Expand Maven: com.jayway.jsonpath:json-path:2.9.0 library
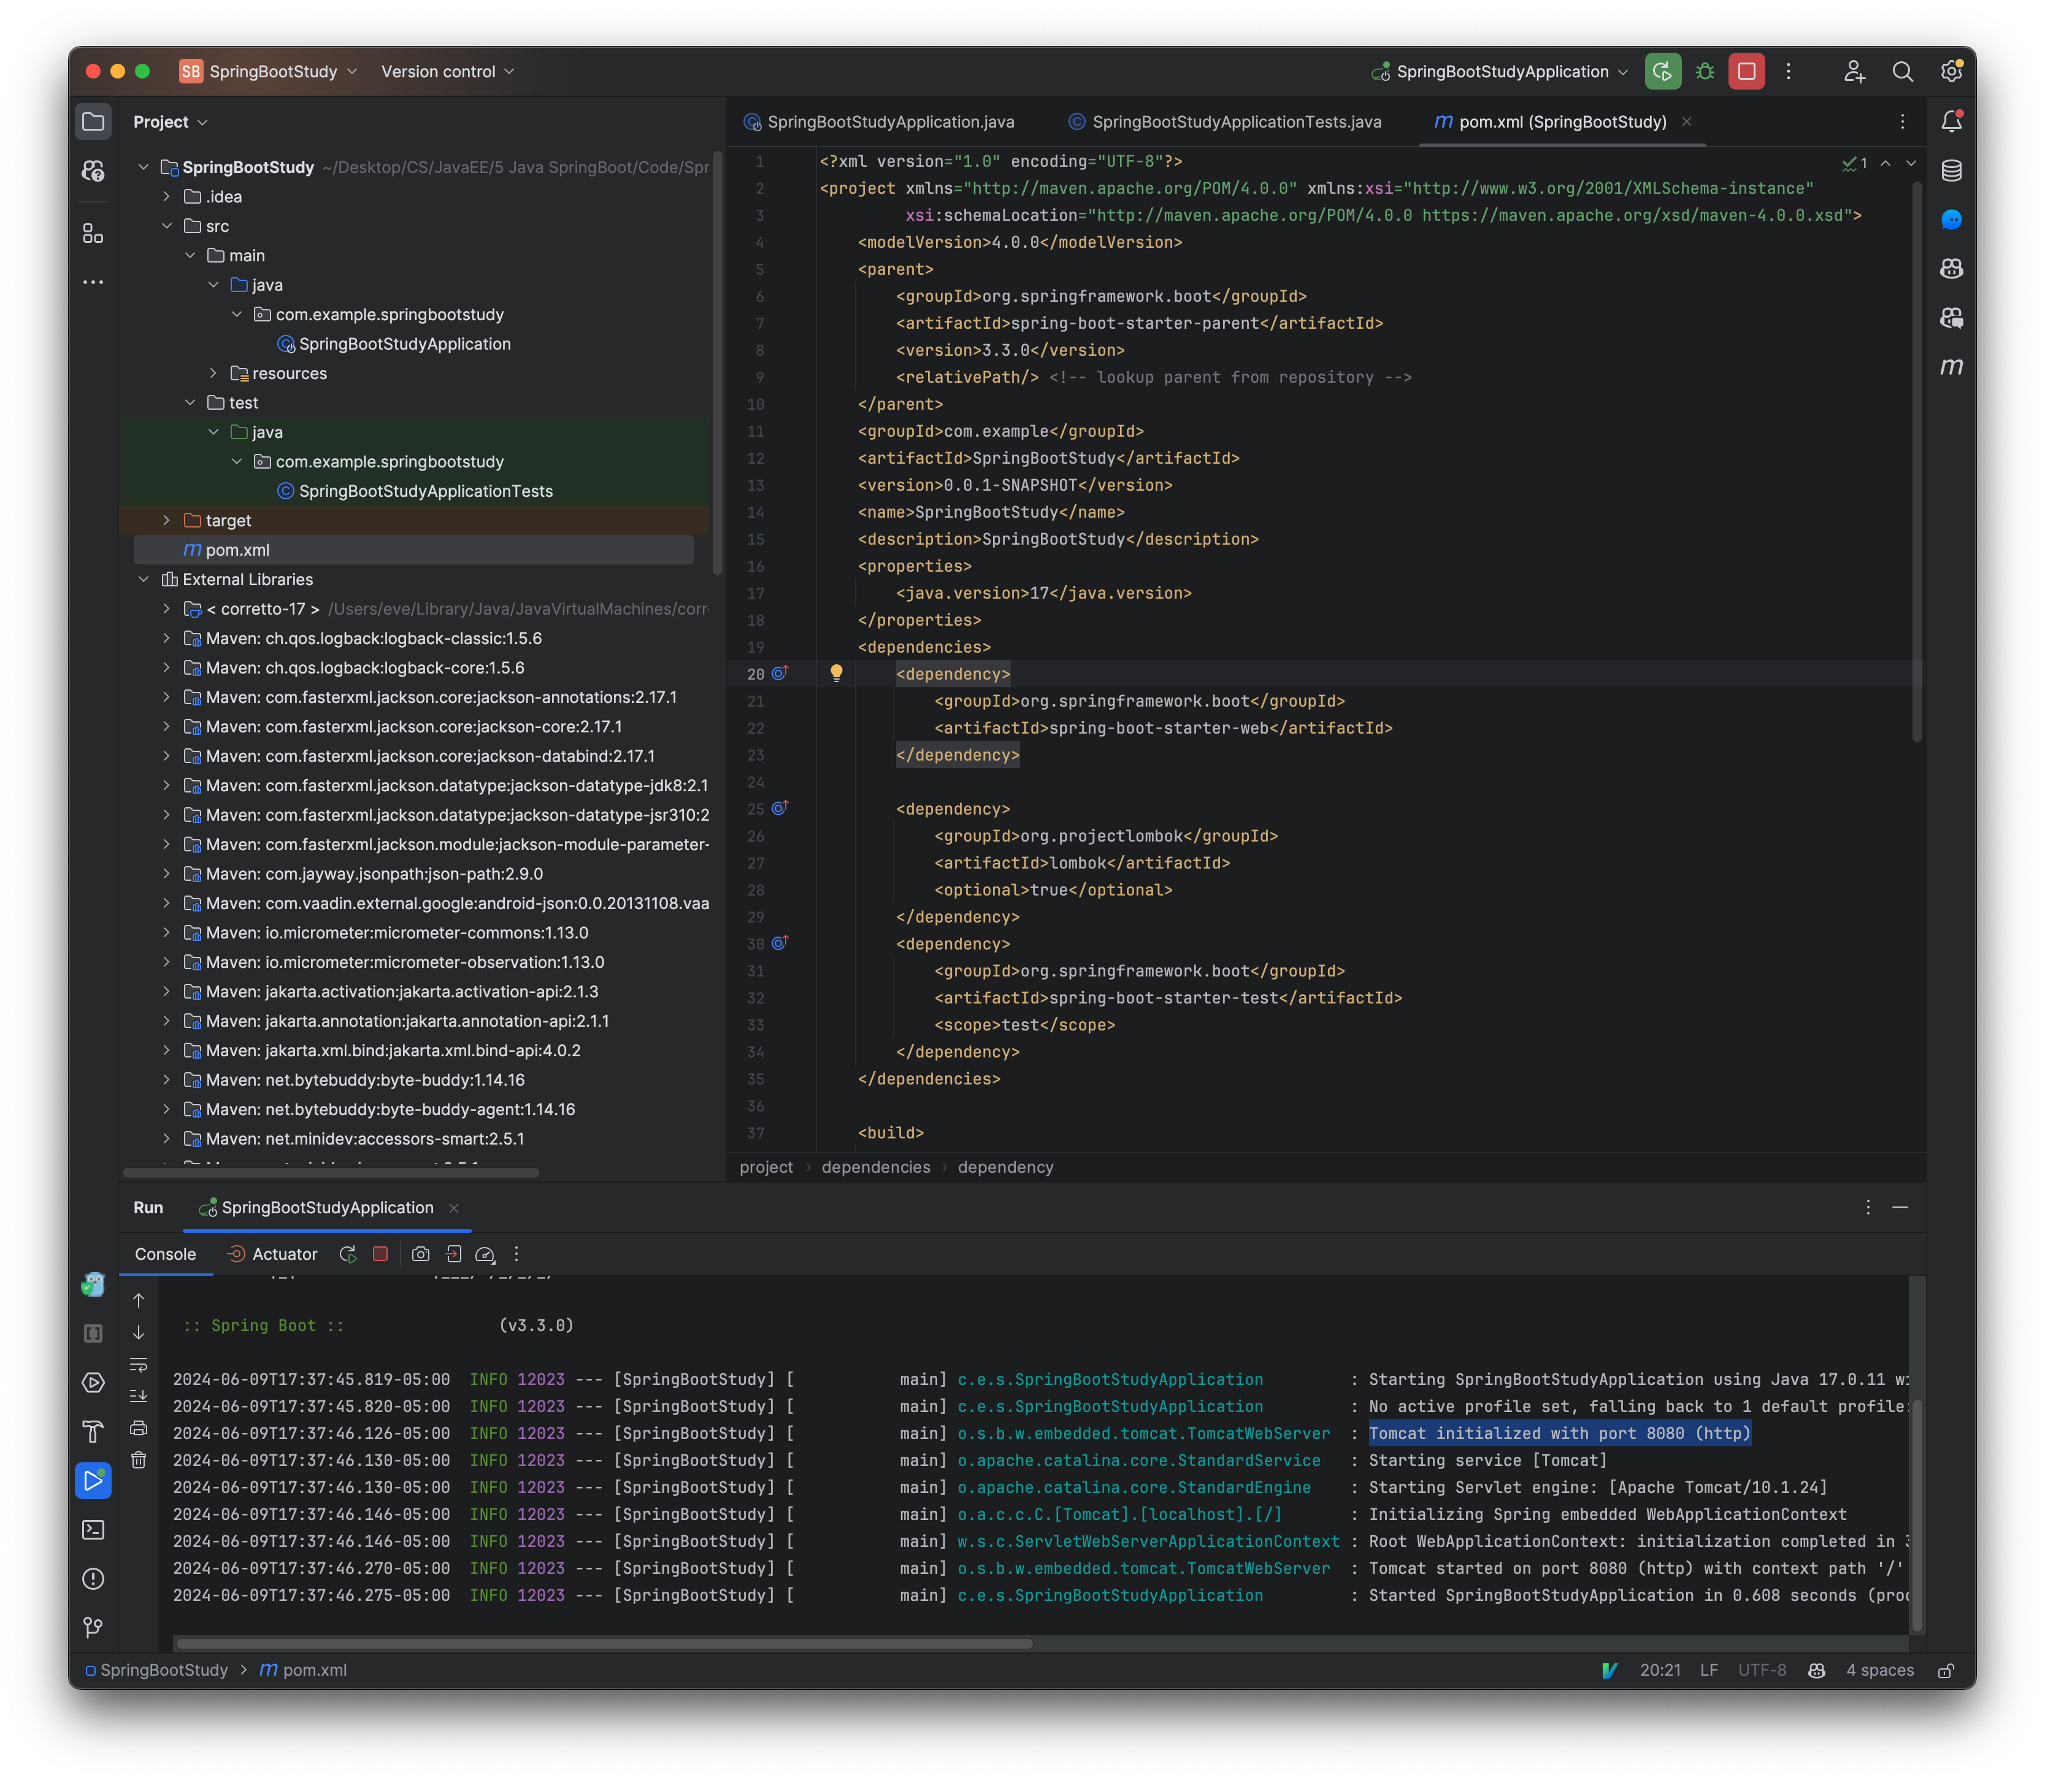2045x1780 pixels. click(167, 873)
